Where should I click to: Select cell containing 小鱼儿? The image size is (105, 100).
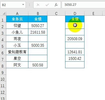tap(17, 32)
